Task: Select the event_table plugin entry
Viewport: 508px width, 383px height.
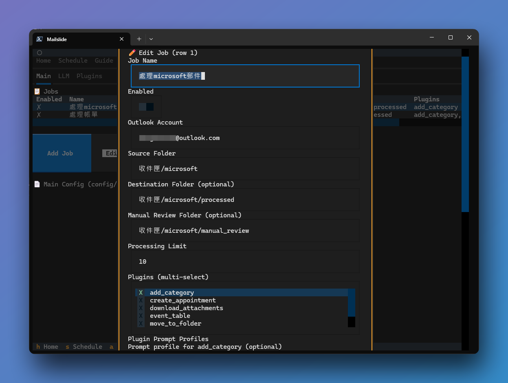Action: 170,315
